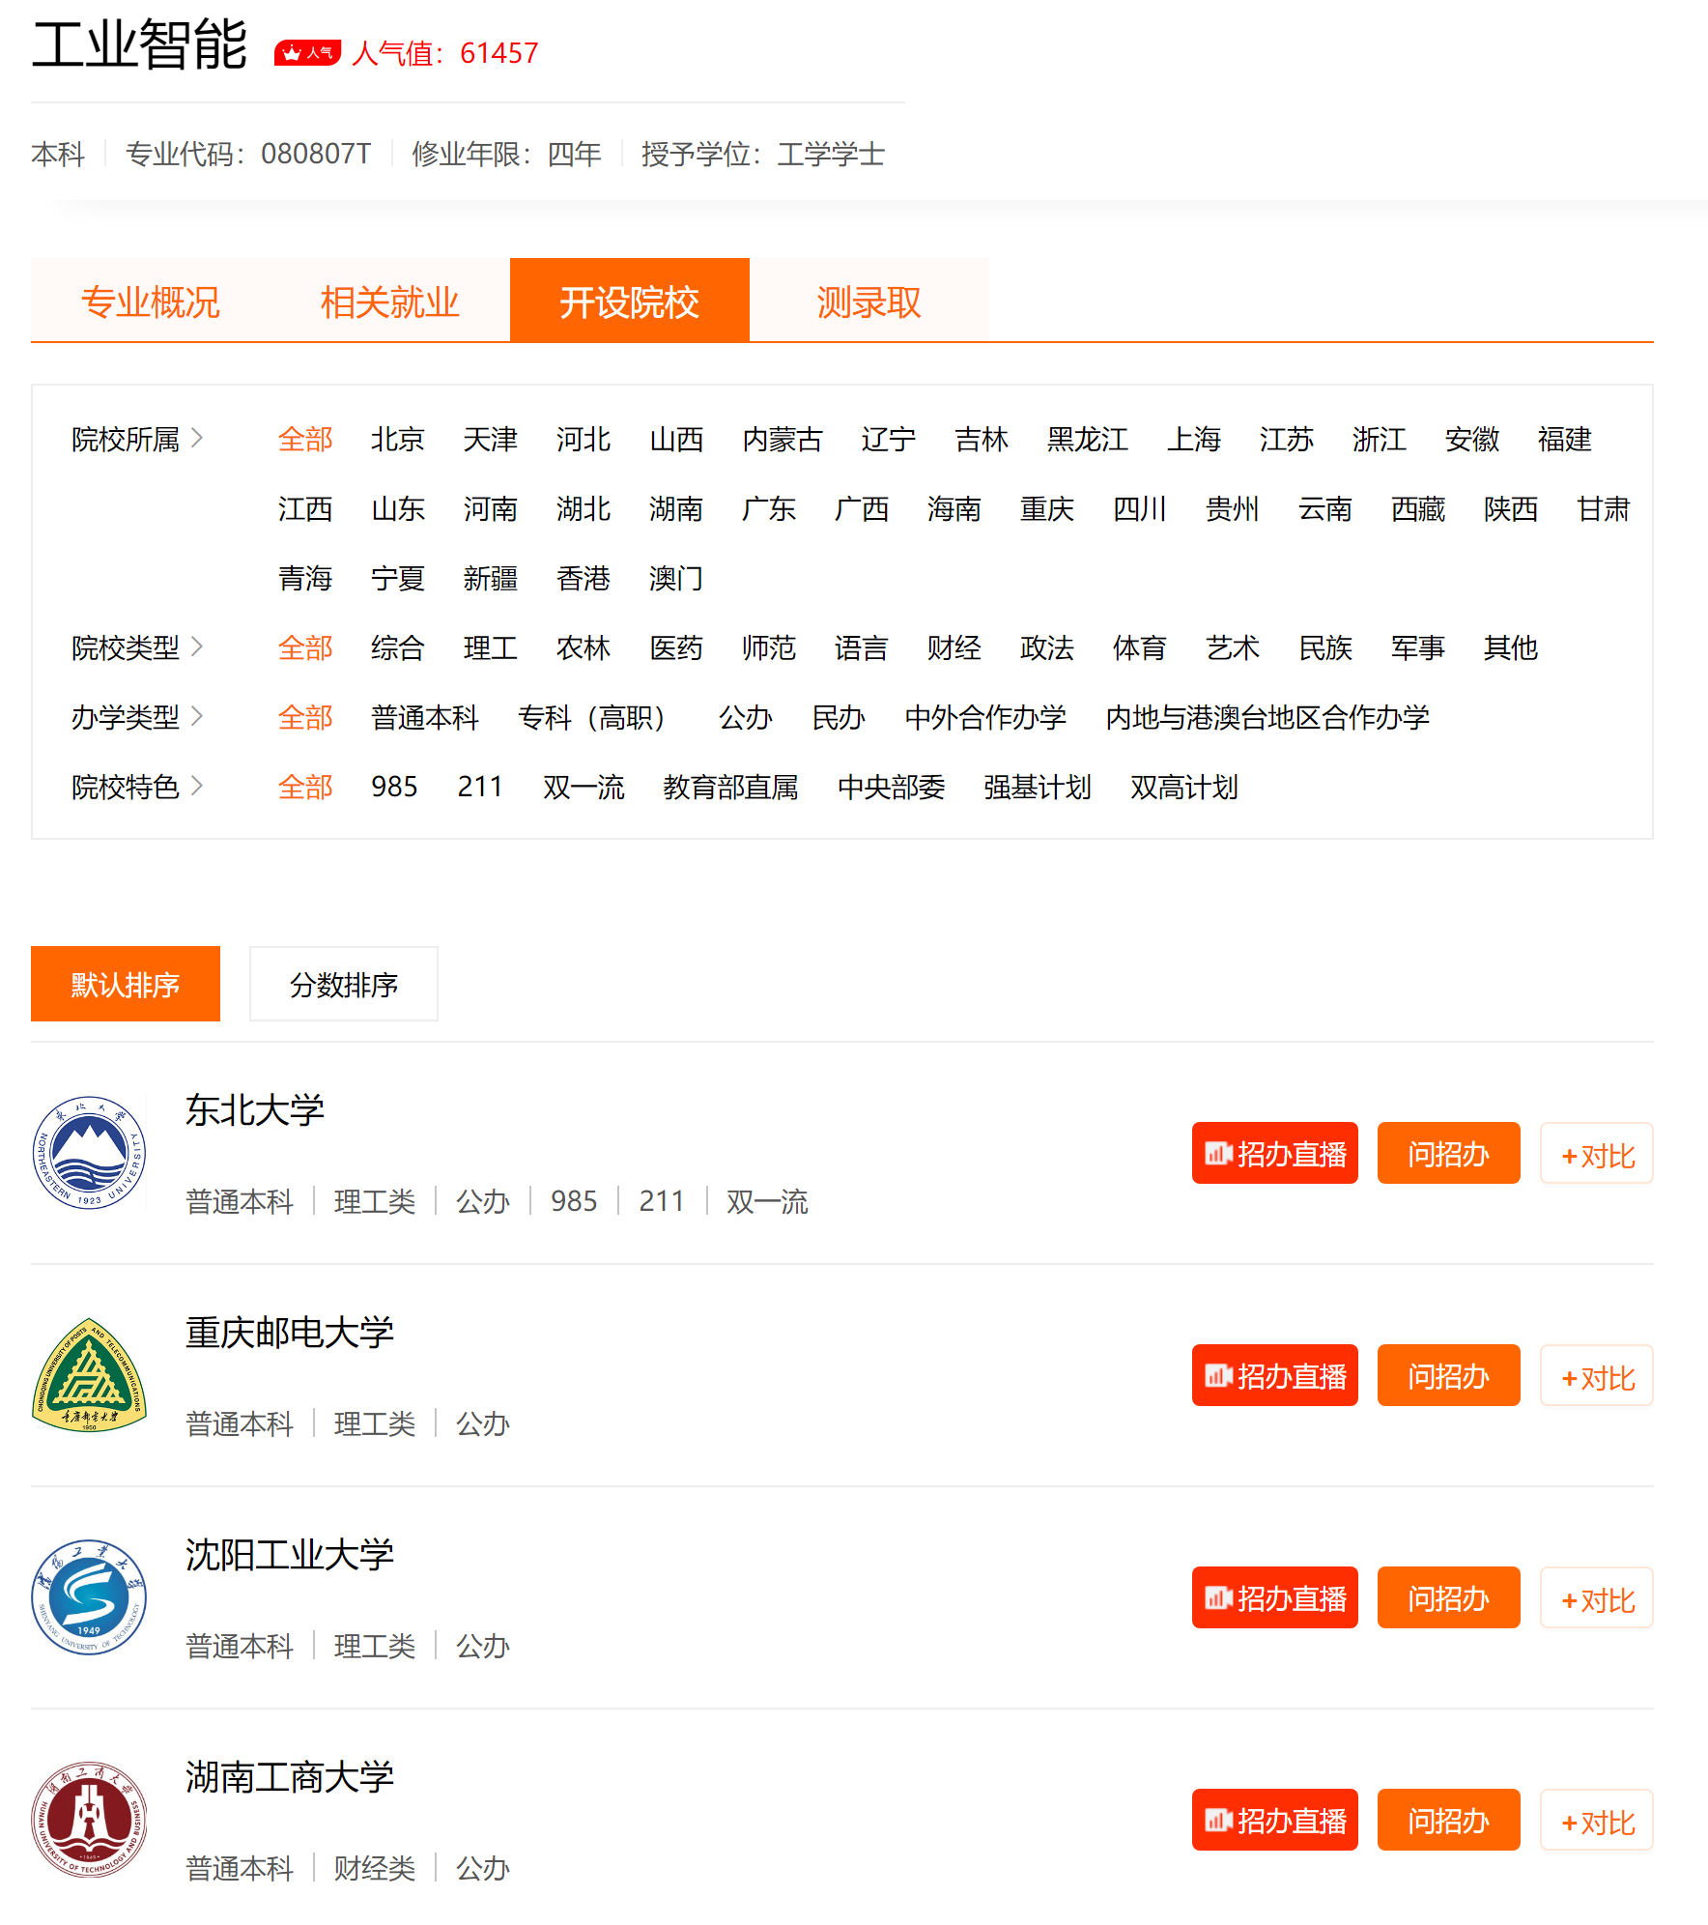This screenshot has height=1925, width=1708.
Task: Open the 湖南工商大学 school name link
Action: point(290,1776)
